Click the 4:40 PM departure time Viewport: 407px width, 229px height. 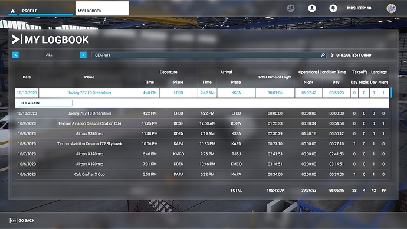149,93
